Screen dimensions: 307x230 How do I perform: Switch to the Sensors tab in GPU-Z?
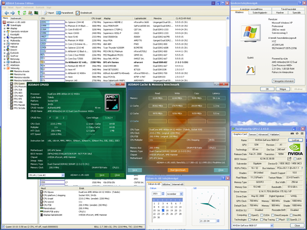tap(252, 134)
